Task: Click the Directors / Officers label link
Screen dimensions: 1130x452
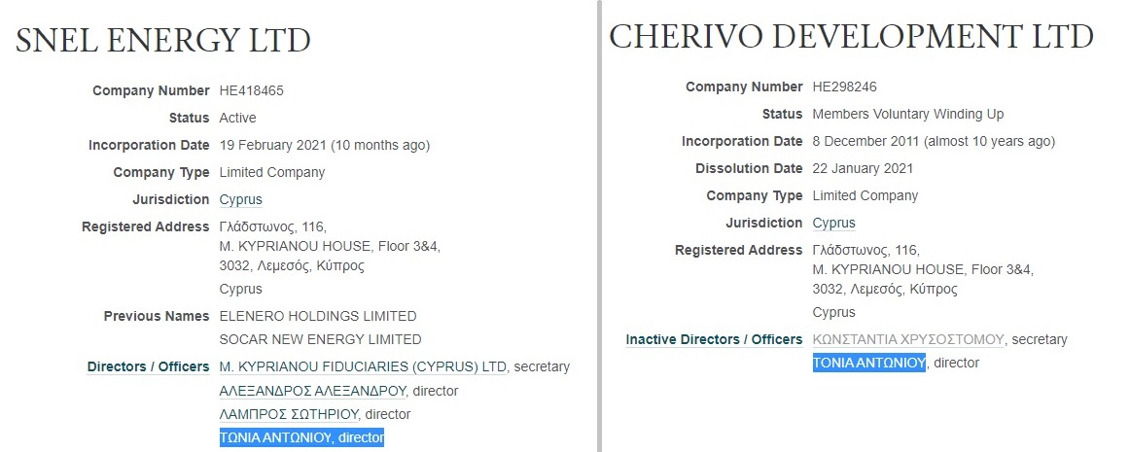Action: click(x=148, y=366)
